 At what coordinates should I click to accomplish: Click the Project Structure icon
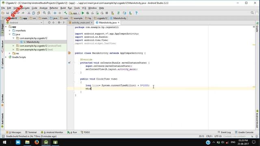click(x=124, y=13)
